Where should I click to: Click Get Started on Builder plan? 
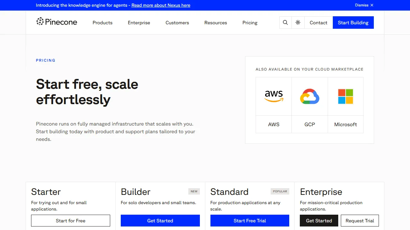160,220
